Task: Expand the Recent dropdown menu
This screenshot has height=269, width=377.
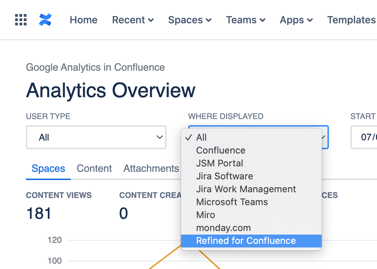Action: pos(133,20)
